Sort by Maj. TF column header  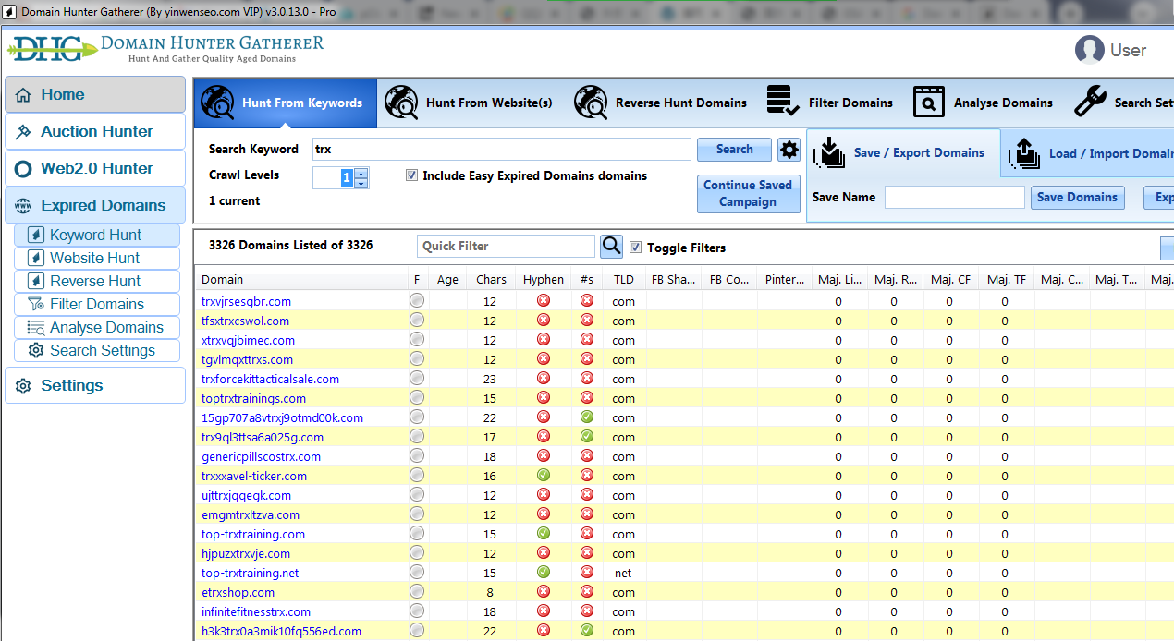(1006, 279)
